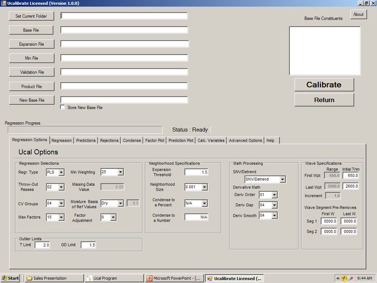This screenshot has height=283, width=377.
Task: Open the Moisture Basis dropdown
Action: [121, 203]
